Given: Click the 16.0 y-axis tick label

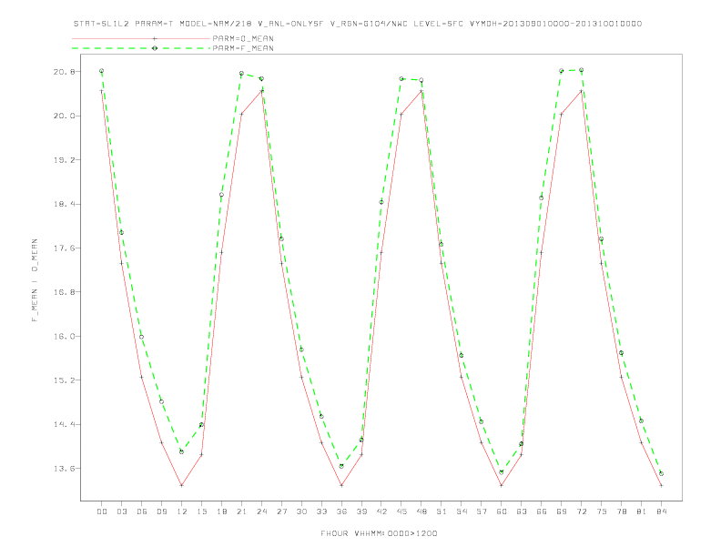Looking at the screenshot, I should coord(65,336).
